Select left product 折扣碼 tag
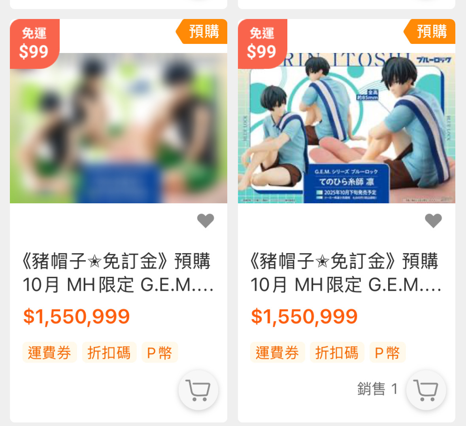 point(109,352)
